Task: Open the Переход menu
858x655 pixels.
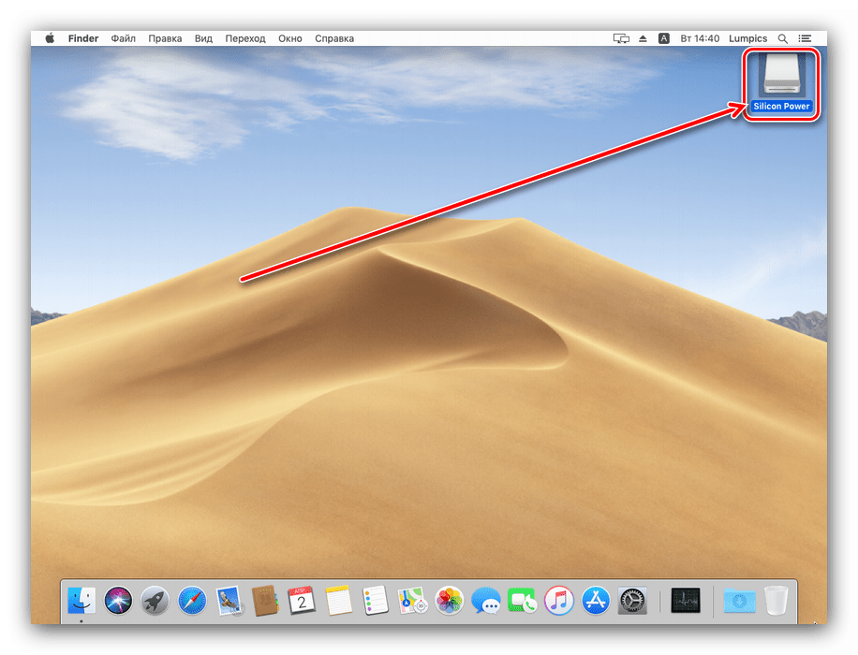Action: pos(245,38)
